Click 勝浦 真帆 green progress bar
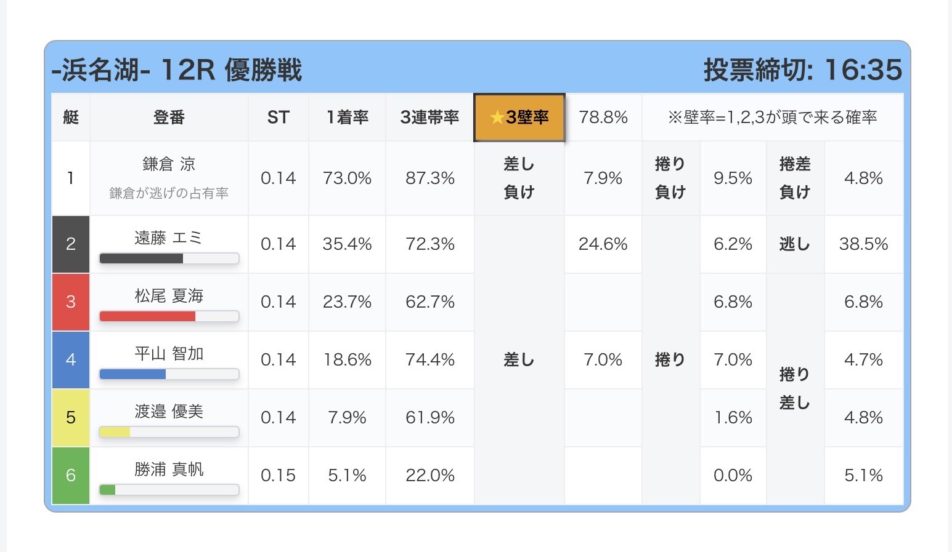 coord(169,490)
